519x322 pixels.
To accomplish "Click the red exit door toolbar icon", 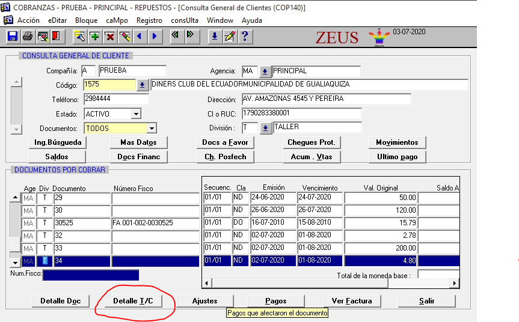I will coord(56,37).
